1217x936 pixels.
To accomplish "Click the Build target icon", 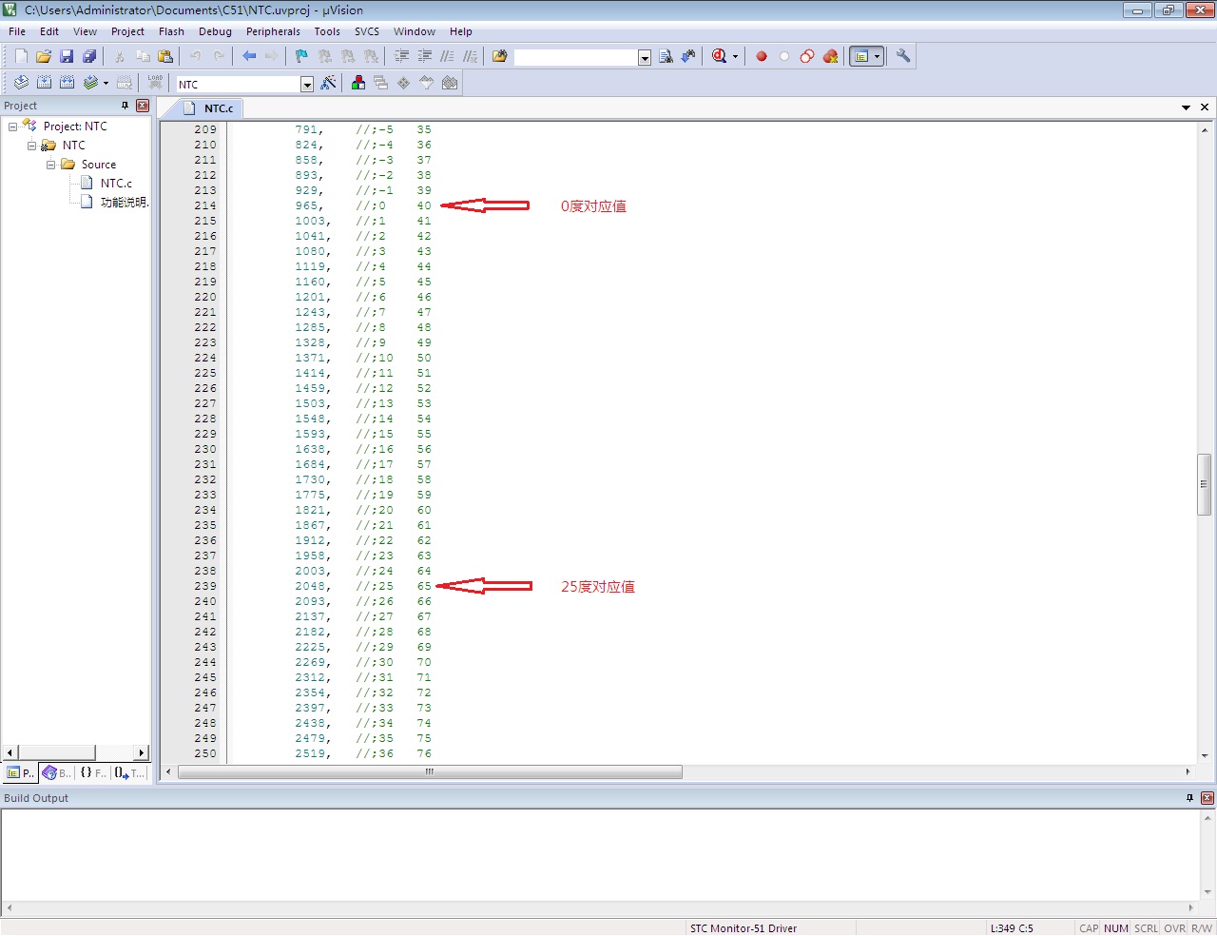I will click(44, 83).
